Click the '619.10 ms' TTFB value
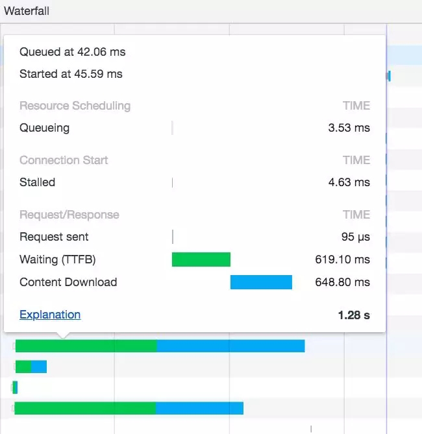This screenshot has height=434, width=422. pyautogui.click(x=343, y=259)
